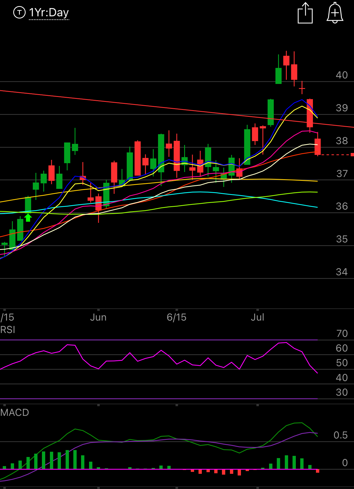Select the MACD indicator label
Screen dimensions: 354x489
[x=15, y=413]
